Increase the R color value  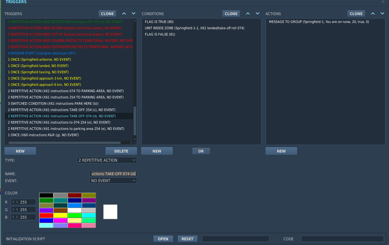click(x=17, y=202)
